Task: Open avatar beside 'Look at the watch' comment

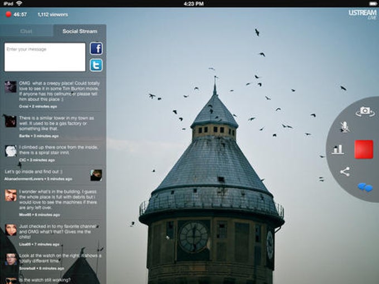Action: pyautogui.click(x=11, y=259)
